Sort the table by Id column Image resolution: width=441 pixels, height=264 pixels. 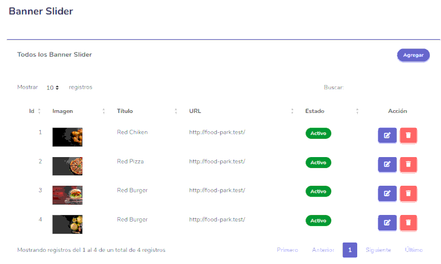coord(34,111)
